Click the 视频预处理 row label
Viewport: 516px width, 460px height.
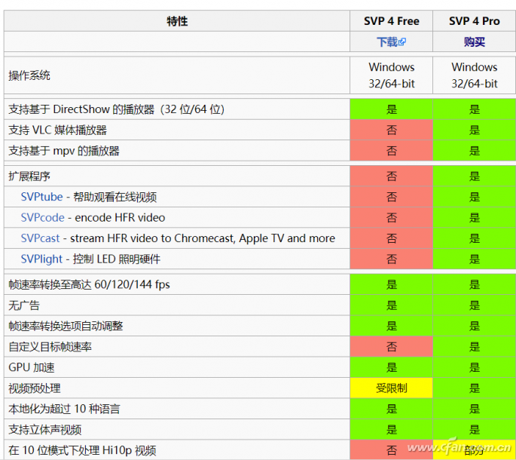pos(35,388)
